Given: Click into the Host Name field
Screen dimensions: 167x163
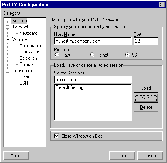Looking at the screenshot, I should tap(93, 41).
